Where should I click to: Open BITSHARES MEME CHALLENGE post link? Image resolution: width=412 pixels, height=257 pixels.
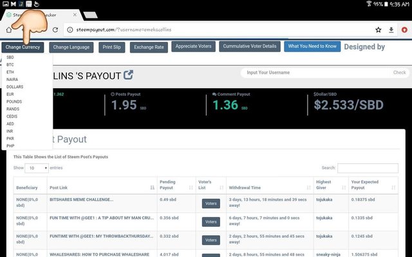(x=82, y=200)
